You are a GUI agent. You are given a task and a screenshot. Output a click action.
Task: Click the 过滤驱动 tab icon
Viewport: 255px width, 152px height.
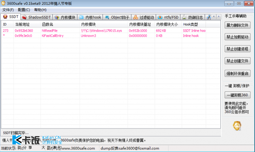point(135,17)
